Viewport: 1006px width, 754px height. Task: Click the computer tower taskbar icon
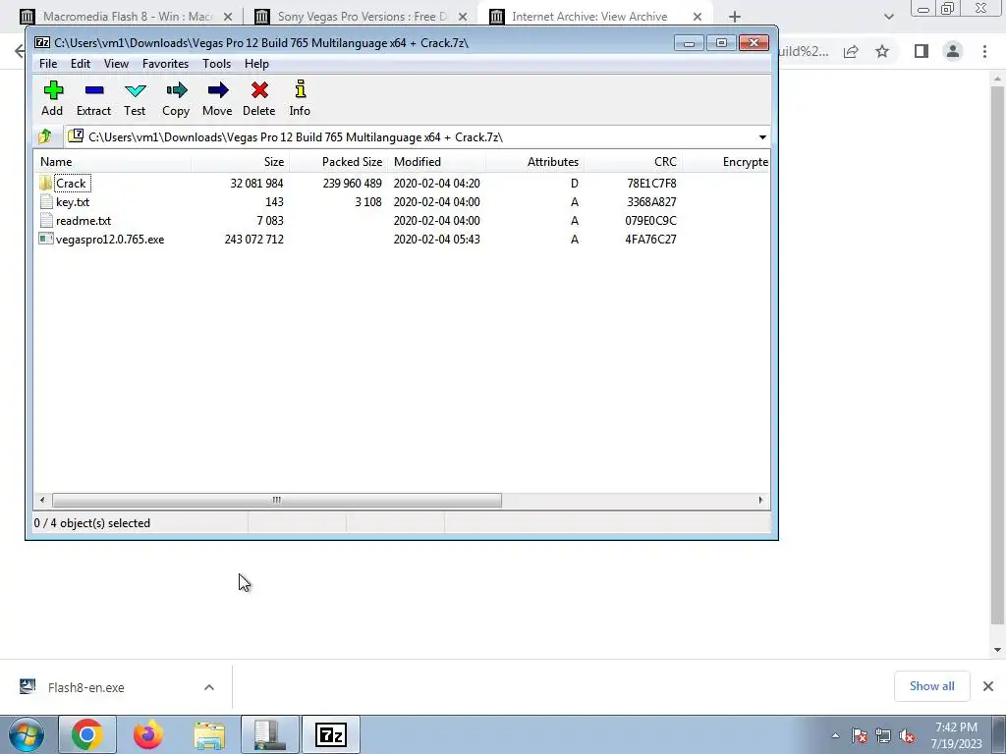pyautogui.click(x=270, y=734)
